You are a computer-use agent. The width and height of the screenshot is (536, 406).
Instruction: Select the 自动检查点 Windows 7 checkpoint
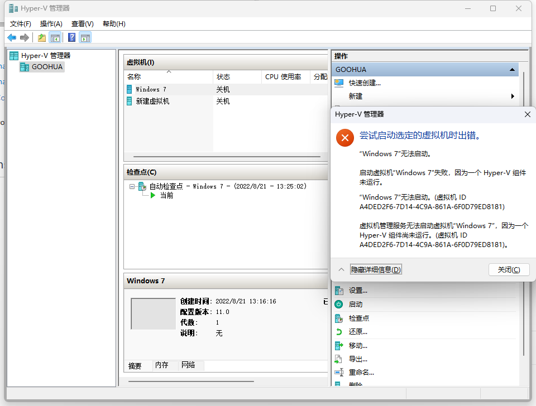click(x=228, y=186)
